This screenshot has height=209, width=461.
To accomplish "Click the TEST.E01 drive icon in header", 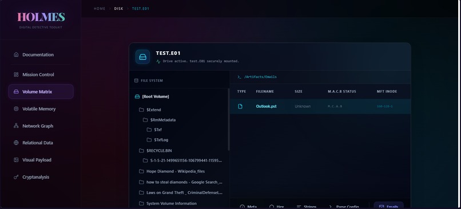I will tap(142, 57).
